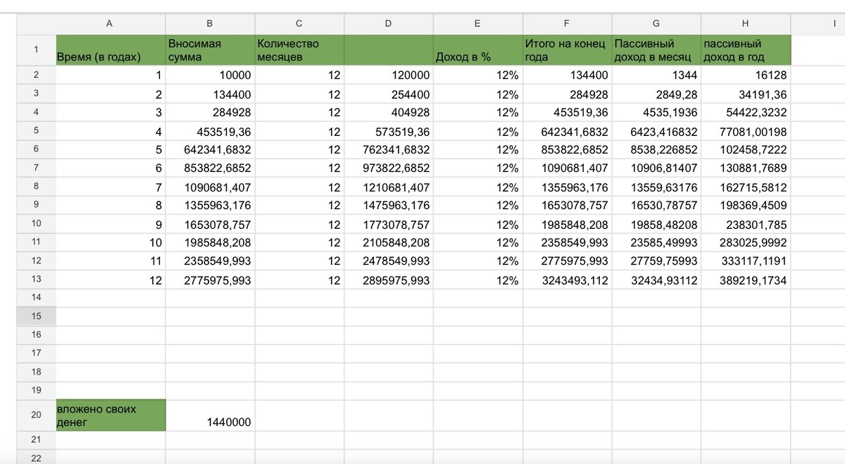This screenshot has width=845, height=464.
Task: Select column F header
Action: 567,23
